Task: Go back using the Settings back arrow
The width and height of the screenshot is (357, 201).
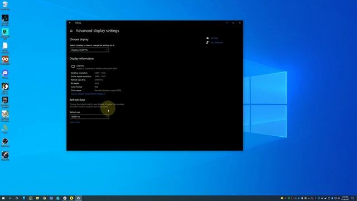Action: click(x=70, y=23)
